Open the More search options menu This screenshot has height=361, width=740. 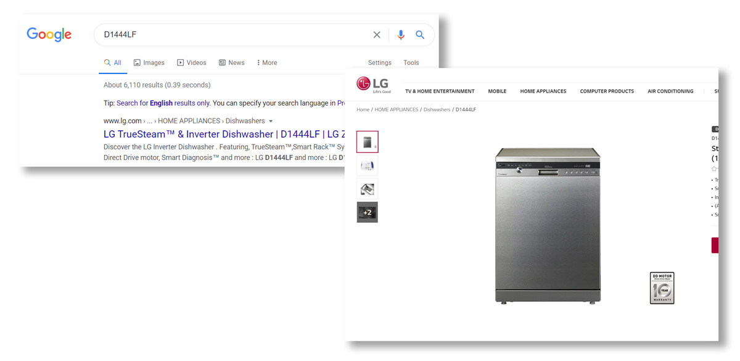tap(267, 63)
